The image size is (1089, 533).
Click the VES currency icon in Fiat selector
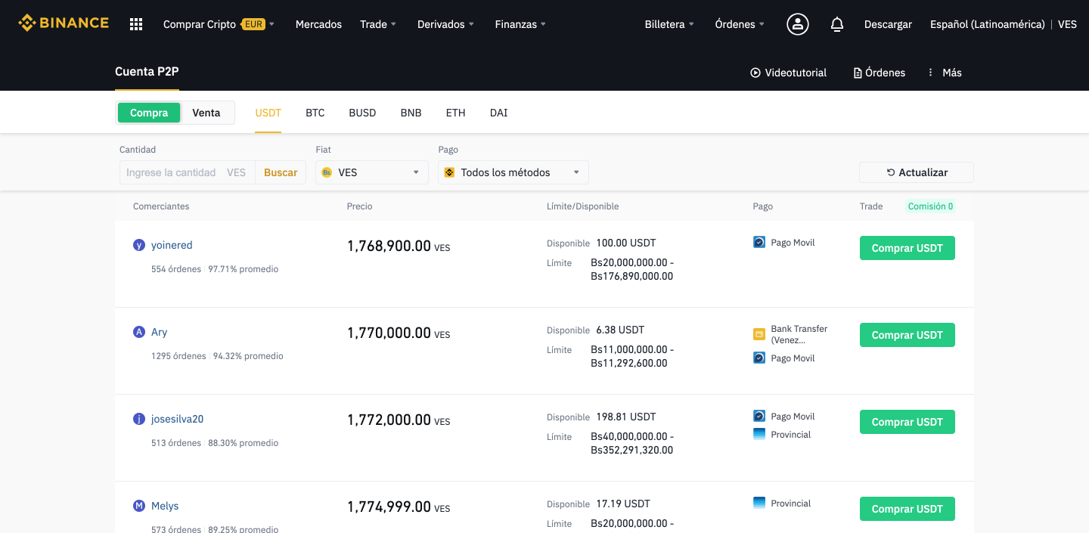(327, 172)
